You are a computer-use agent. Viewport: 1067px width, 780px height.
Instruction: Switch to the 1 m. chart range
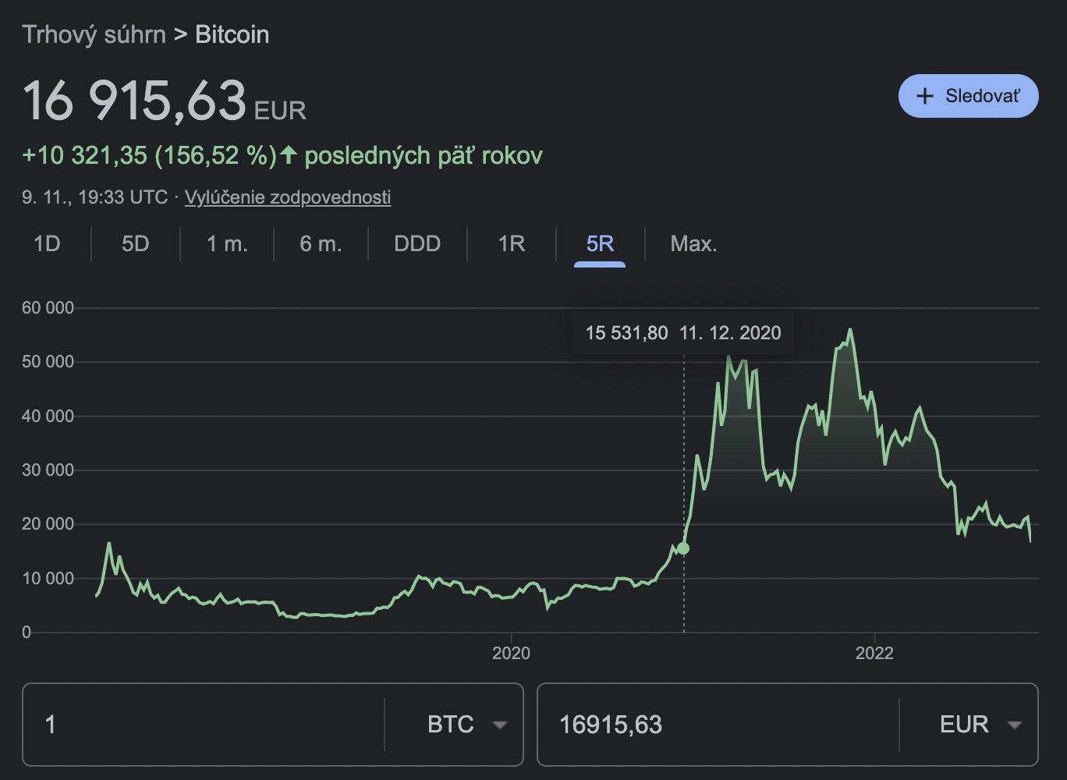click(227, 244)
